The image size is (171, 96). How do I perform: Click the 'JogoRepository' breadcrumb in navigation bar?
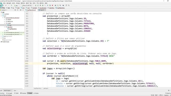coord(60,8)
